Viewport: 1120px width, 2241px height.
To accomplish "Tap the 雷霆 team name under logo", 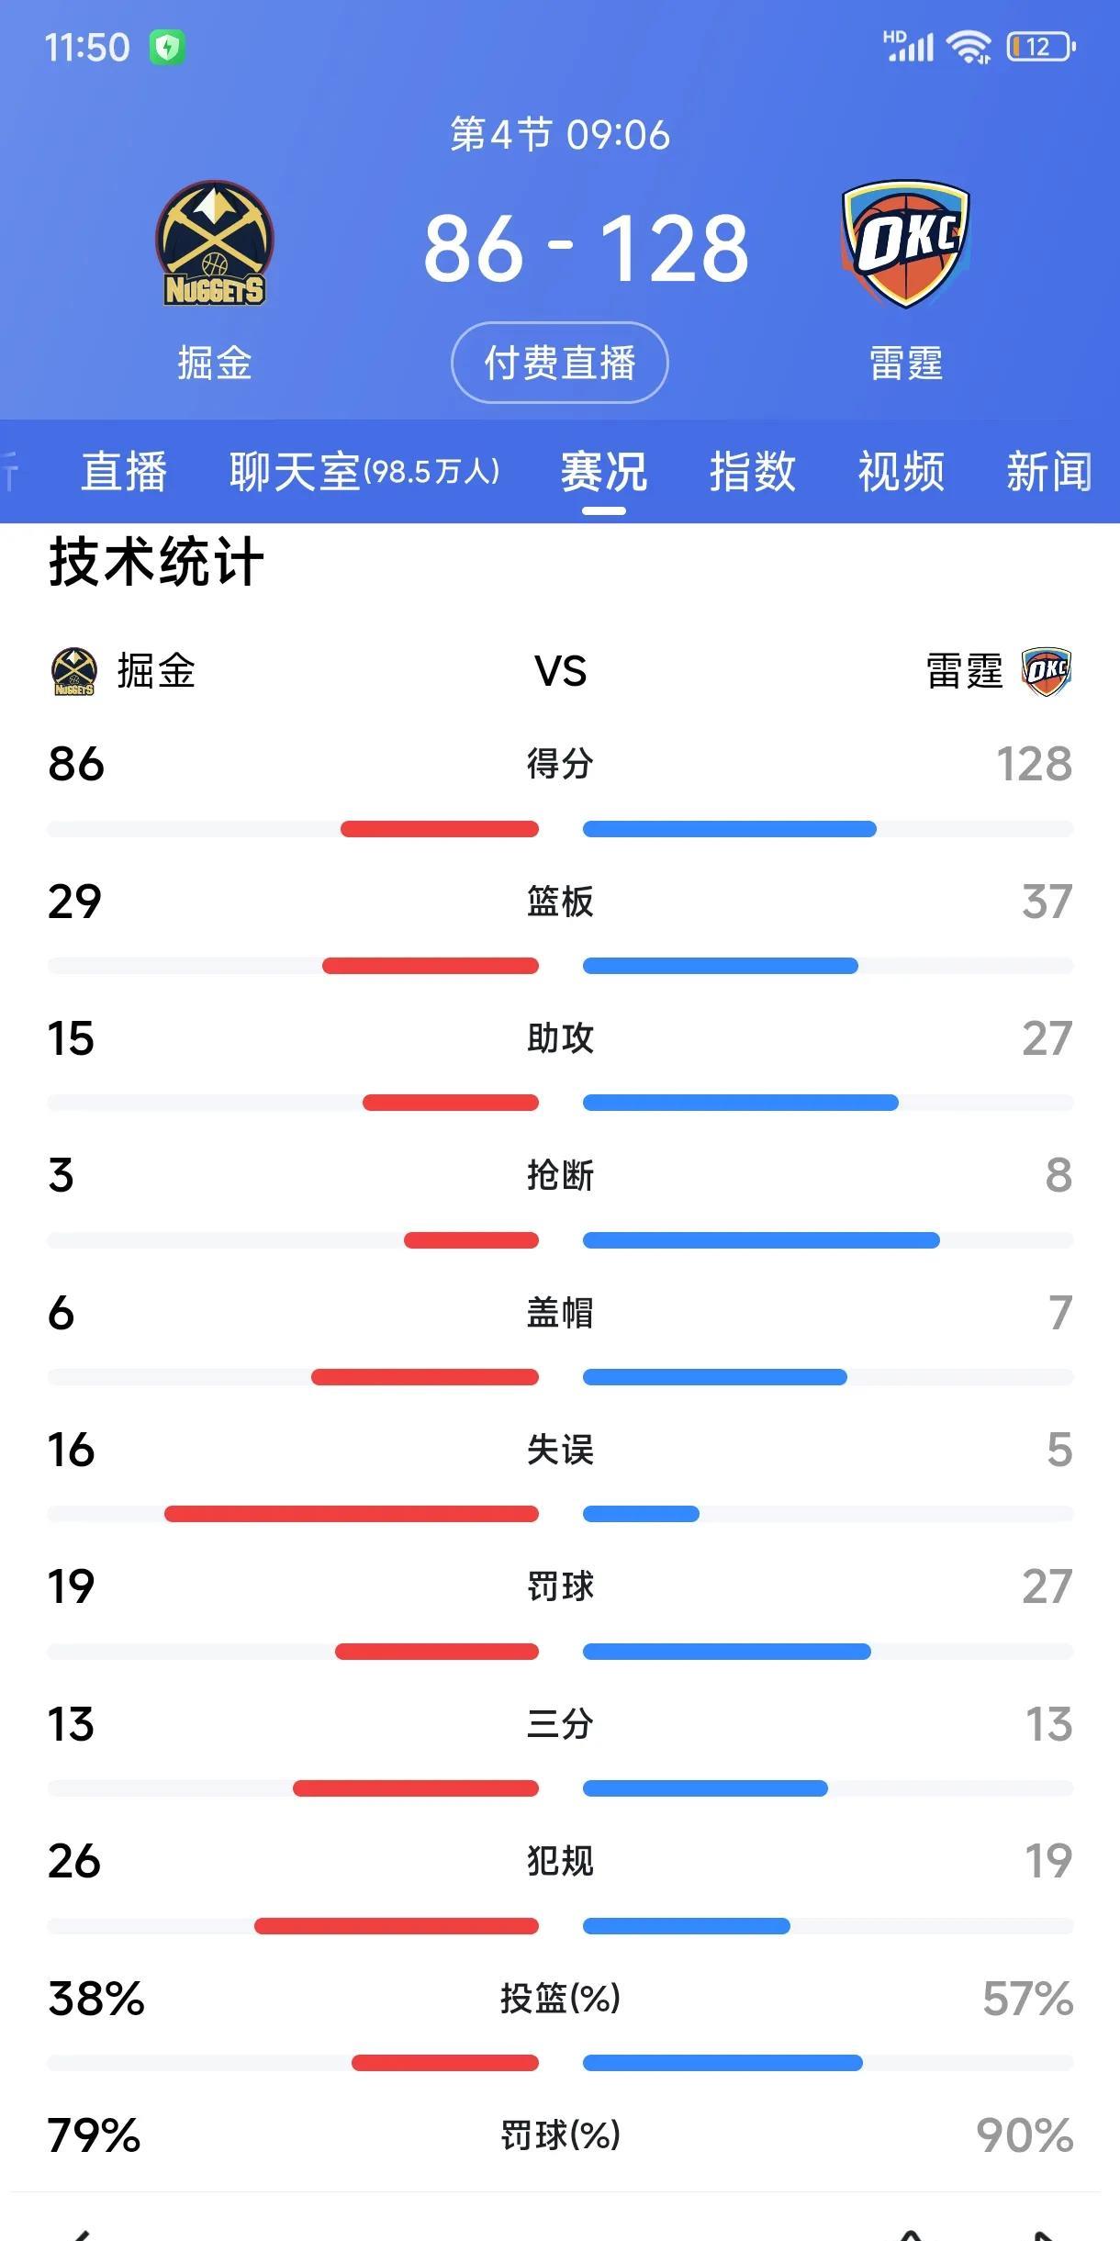I will click(906, 363).
